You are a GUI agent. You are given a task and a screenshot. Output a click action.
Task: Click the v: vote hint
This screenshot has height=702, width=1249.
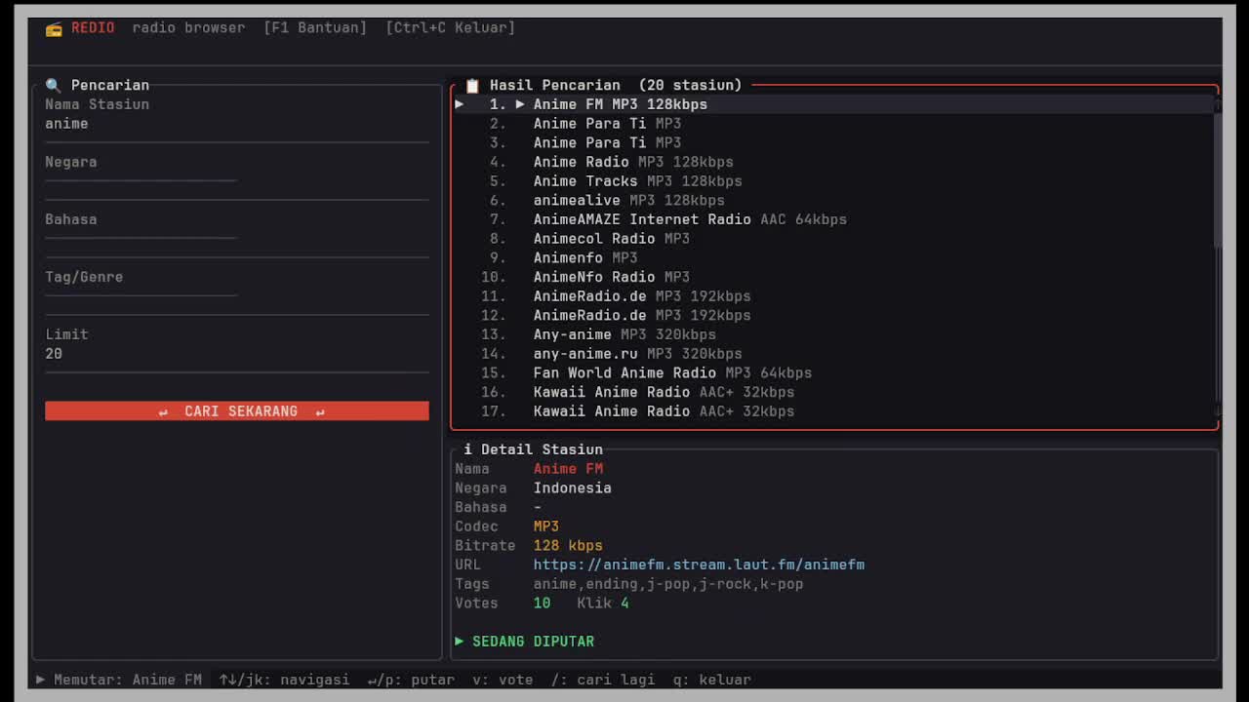point(503,680)
